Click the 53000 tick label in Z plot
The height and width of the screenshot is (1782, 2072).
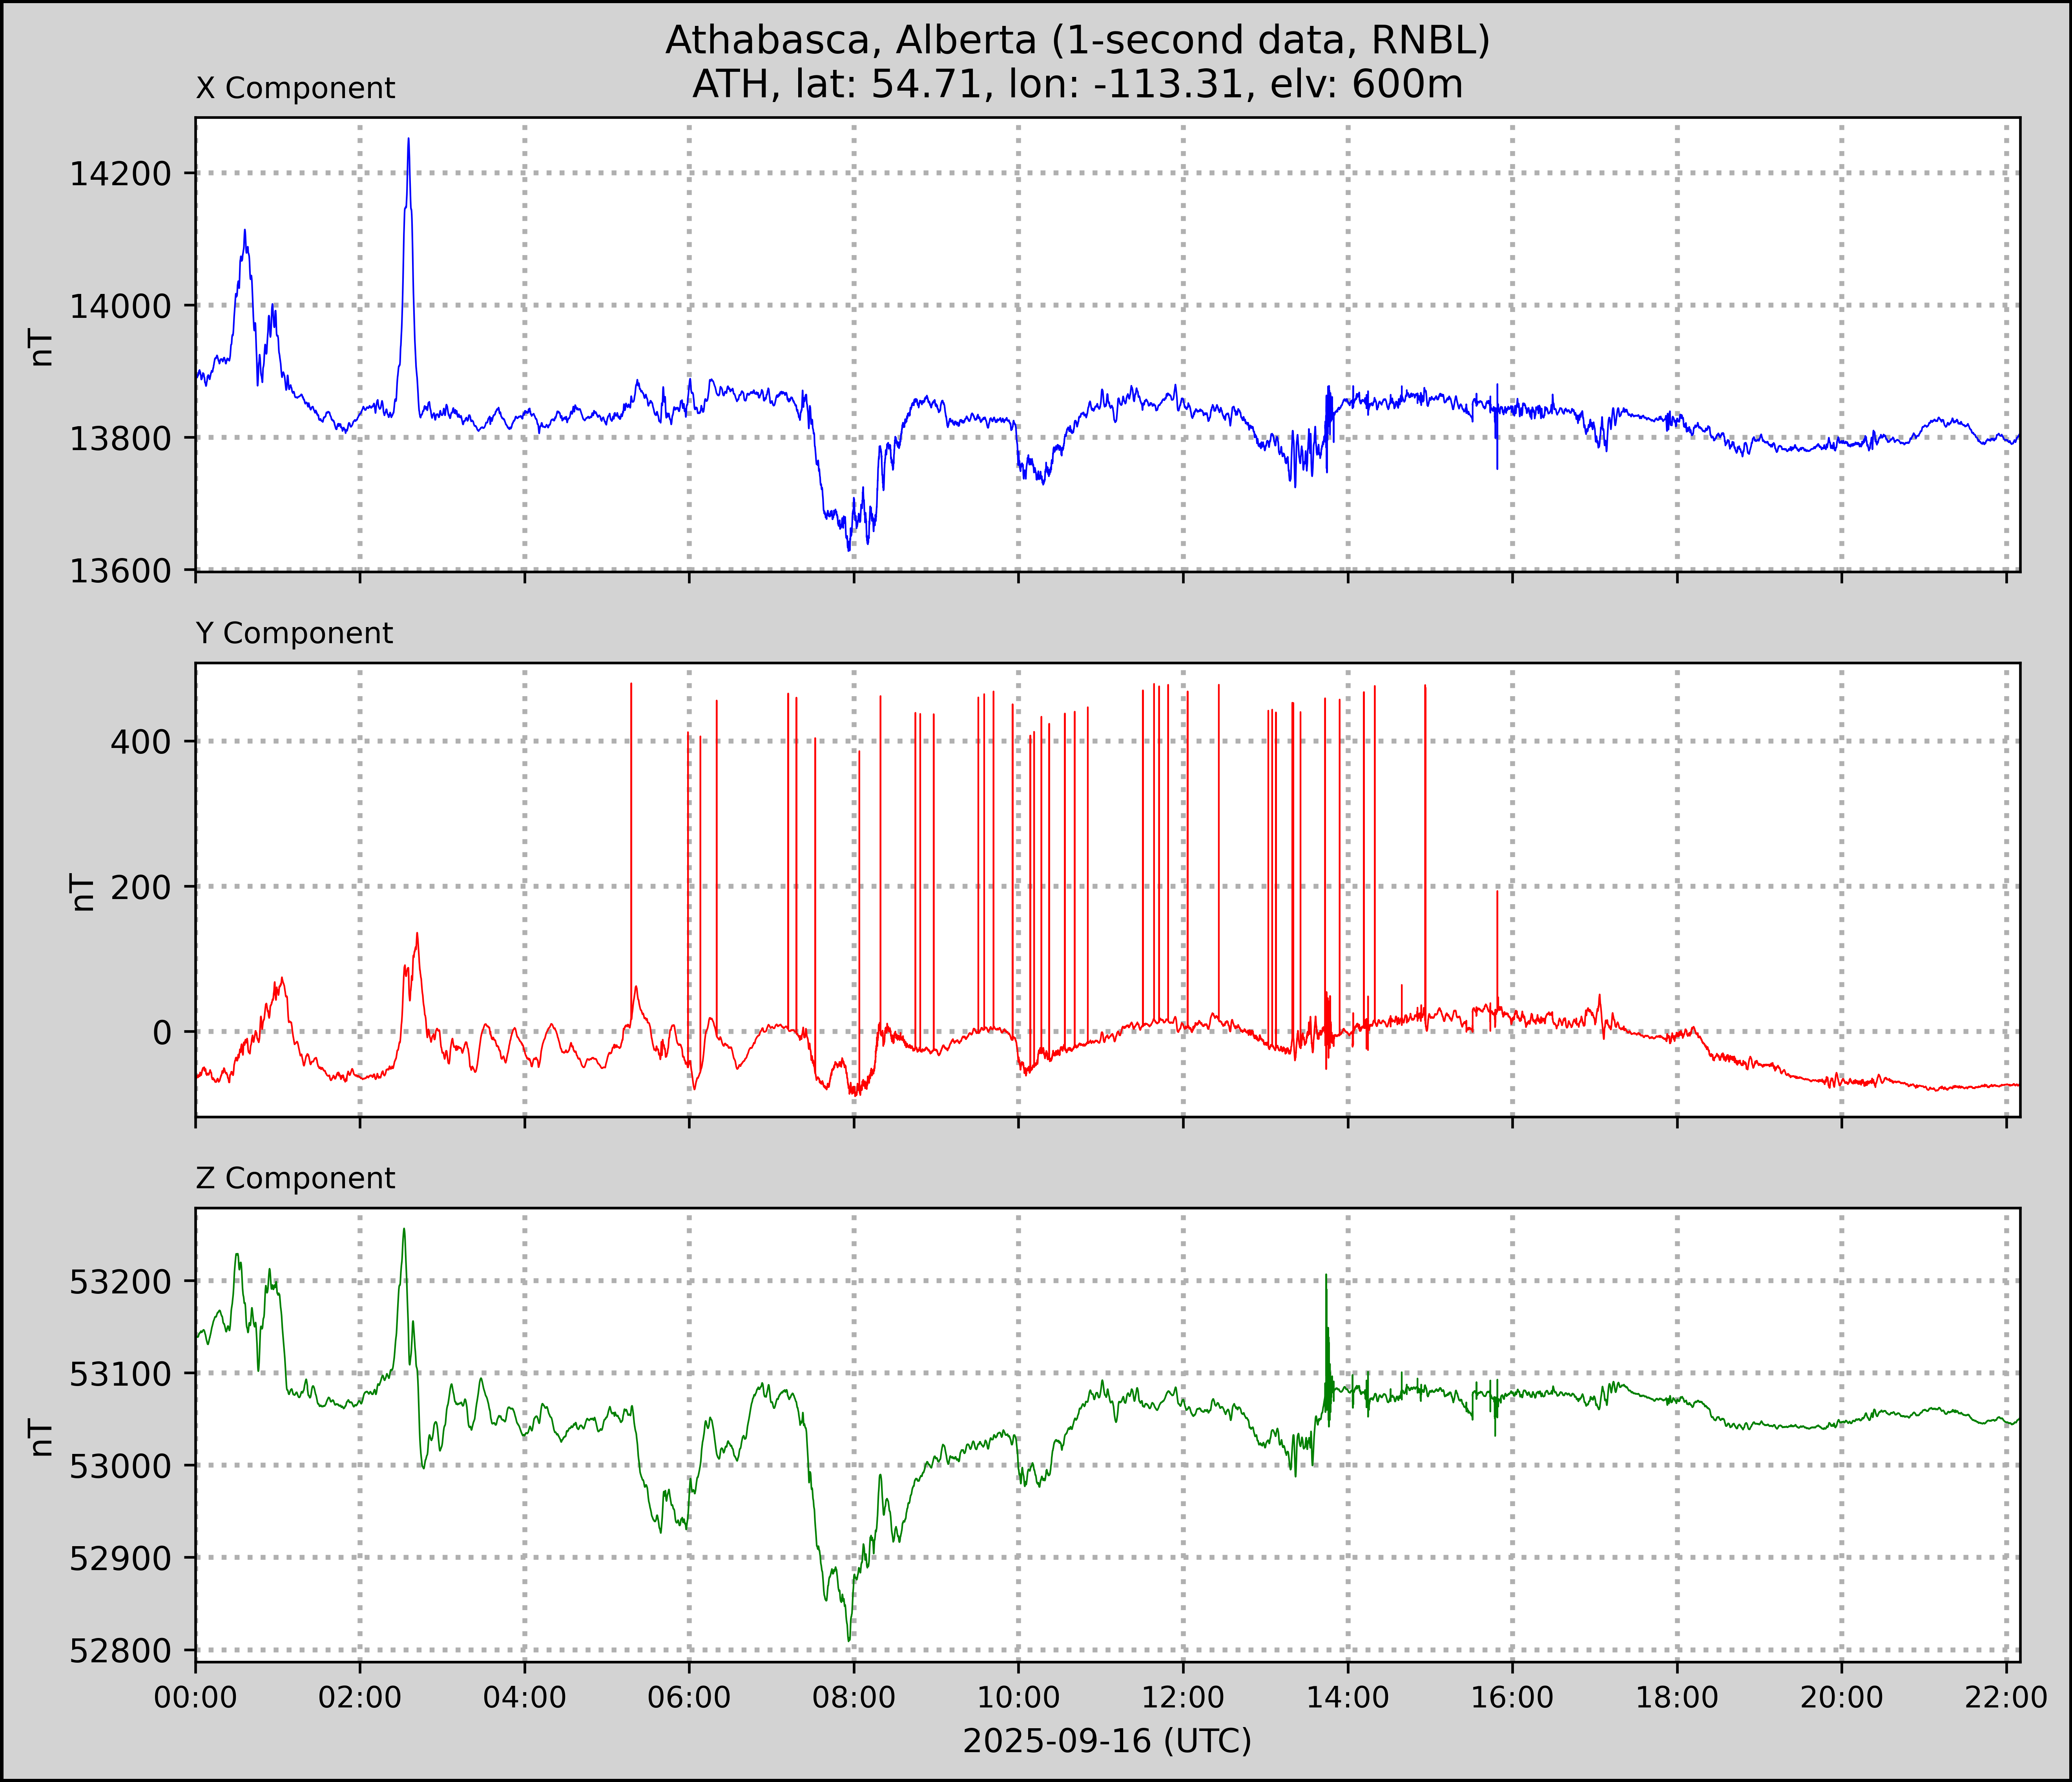tap(120, 1466)
